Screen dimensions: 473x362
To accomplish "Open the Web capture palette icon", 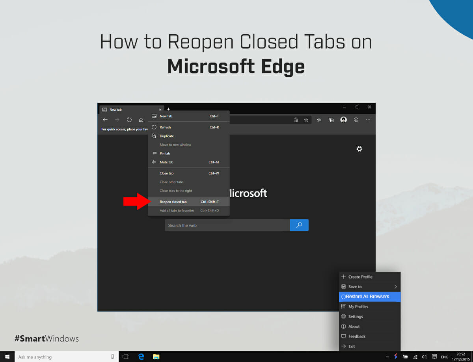I will tap(296, 120).
